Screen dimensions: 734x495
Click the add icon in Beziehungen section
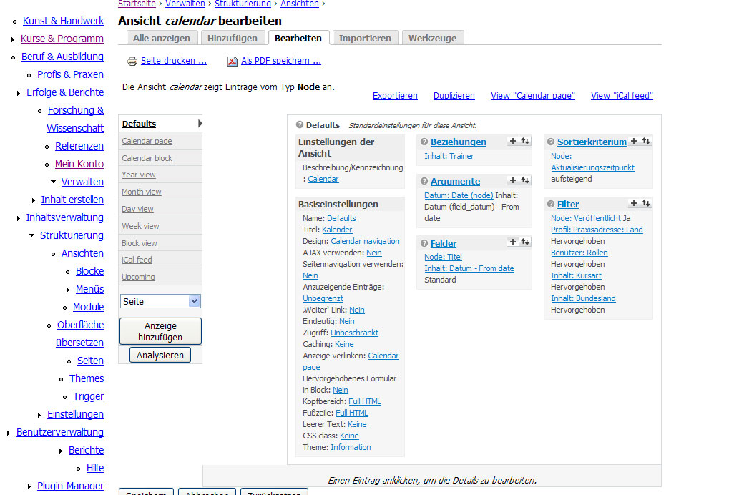coord(513,142)
